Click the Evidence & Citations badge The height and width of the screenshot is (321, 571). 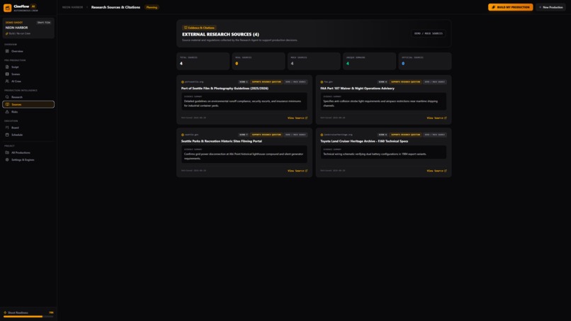(x=199, y=28)
